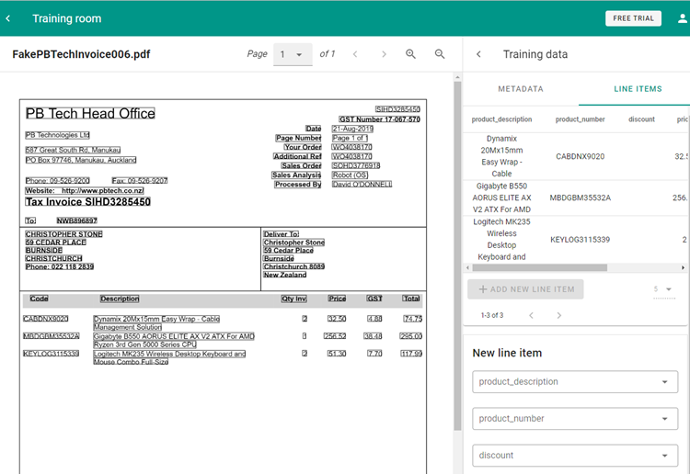Change the rows-per-page selector showing 5
Screen dimensions: 690x474
click(x=662, y=289)
